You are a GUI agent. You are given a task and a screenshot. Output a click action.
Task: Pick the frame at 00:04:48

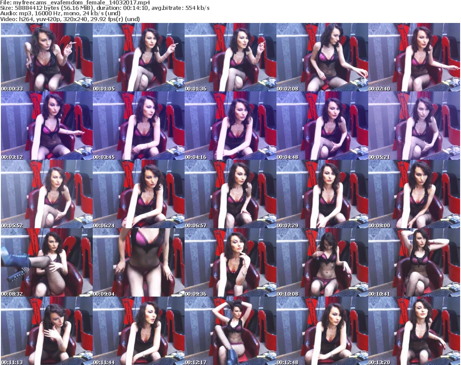pos(322,126)
